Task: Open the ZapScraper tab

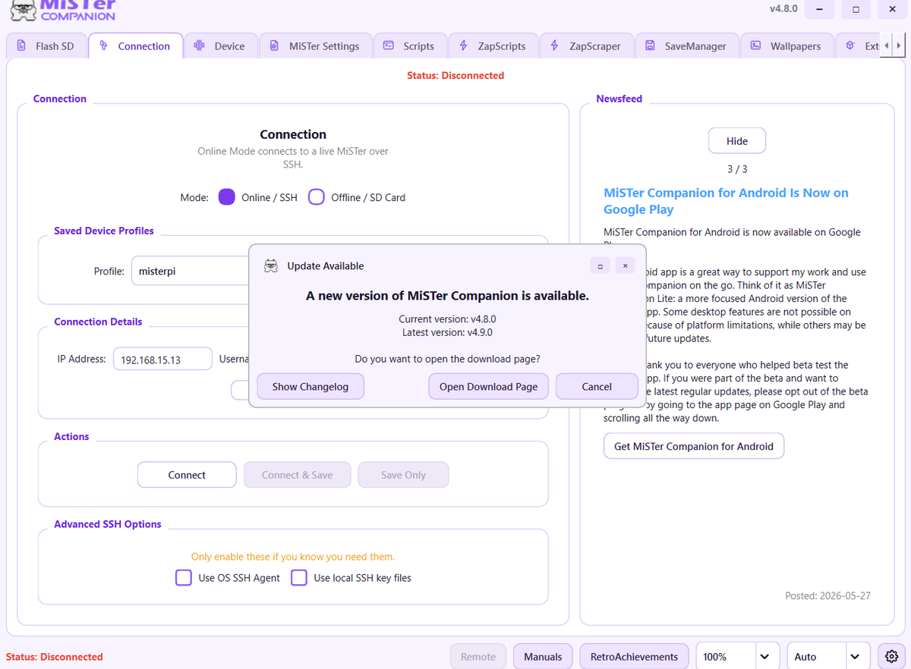Action: point(585,46)
